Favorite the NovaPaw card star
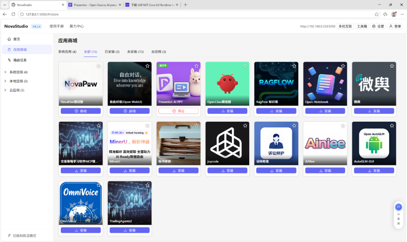This screenshot has width=407, height=242. tap(98, 66)
